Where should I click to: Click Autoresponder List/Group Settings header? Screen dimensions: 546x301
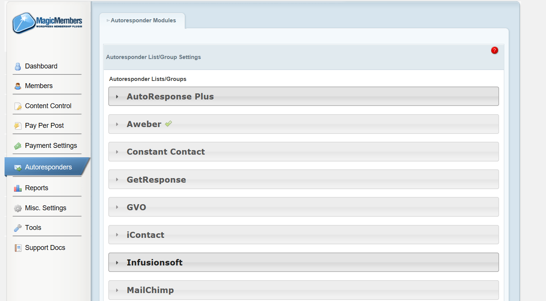[x=153, y=57]
